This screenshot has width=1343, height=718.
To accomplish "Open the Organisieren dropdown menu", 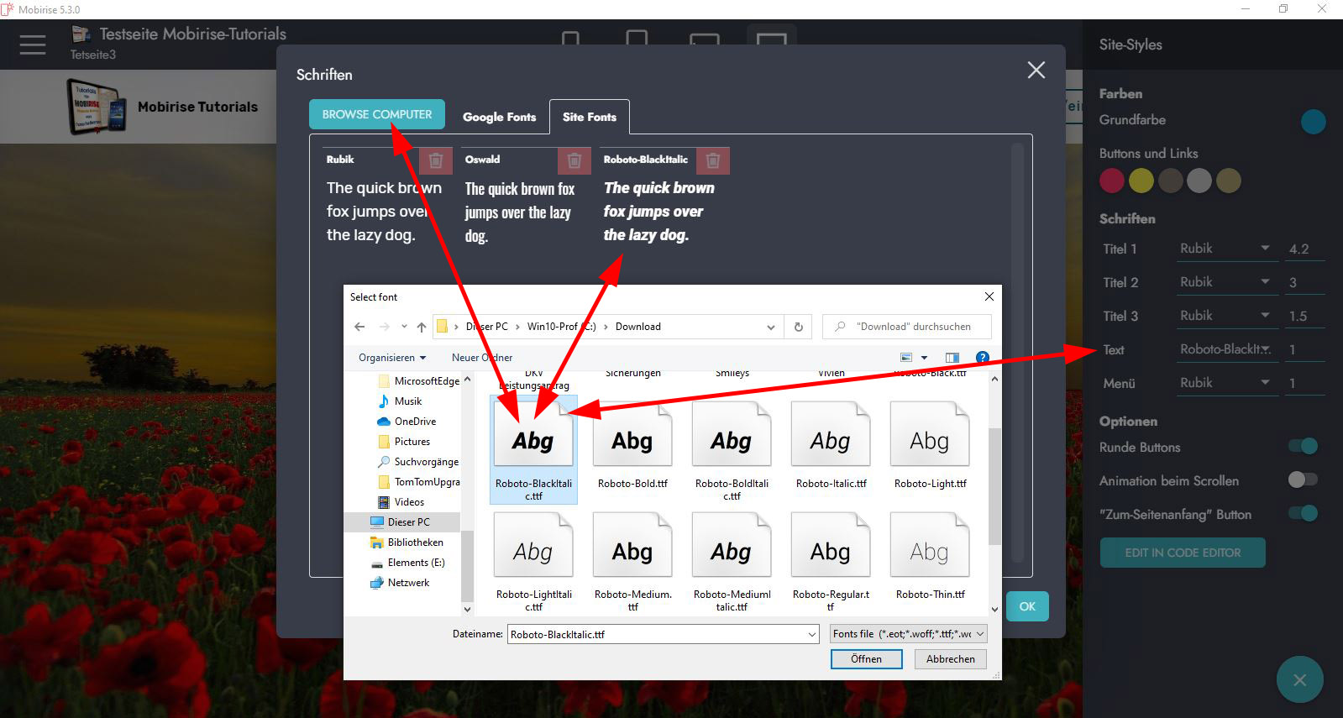I will coord(391,358).
